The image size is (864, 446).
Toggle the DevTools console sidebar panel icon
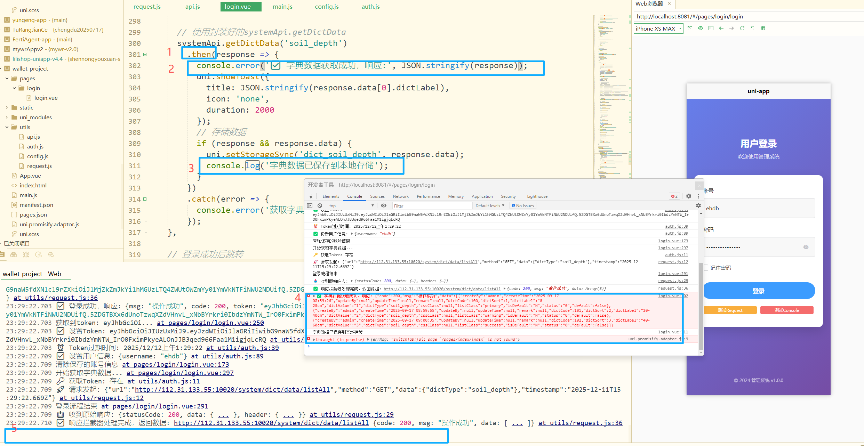(310, 206)
